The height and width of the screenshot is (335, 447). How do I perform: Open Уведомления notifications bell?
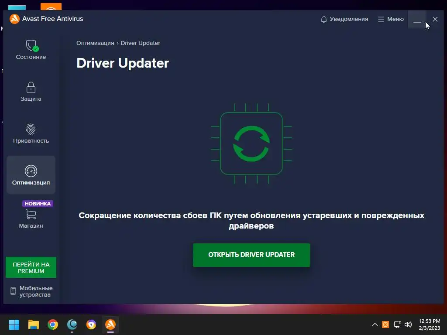344,19
